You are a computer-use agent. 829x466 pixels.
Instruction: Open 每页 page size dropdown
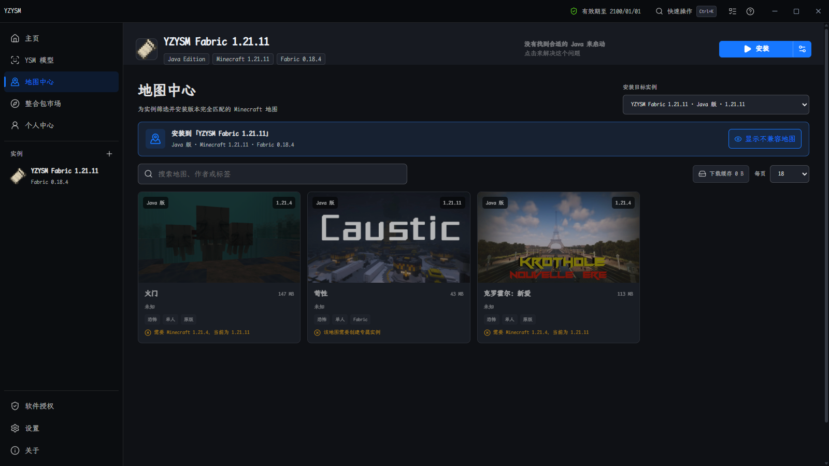[x=789, y=174]
